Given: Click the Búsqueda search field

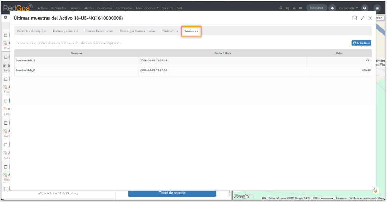Looking at the screenshot, I should point(317,8).
